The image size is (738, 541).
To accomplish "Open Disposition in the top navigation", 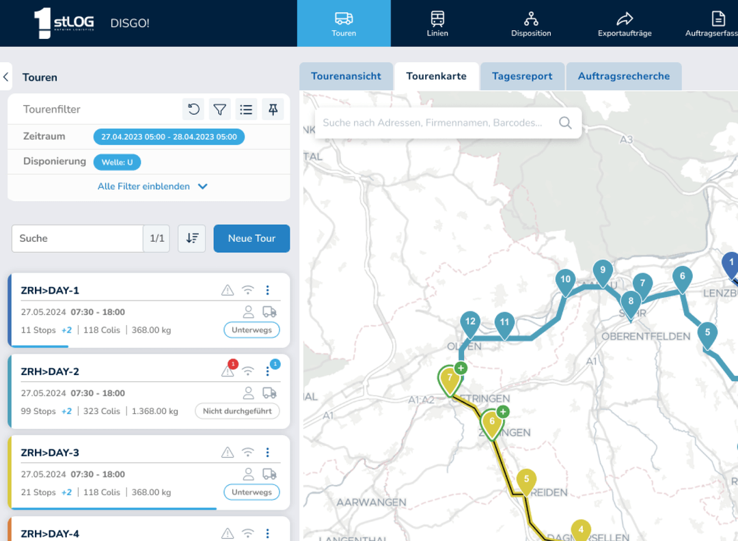I will tap(531, 24).
